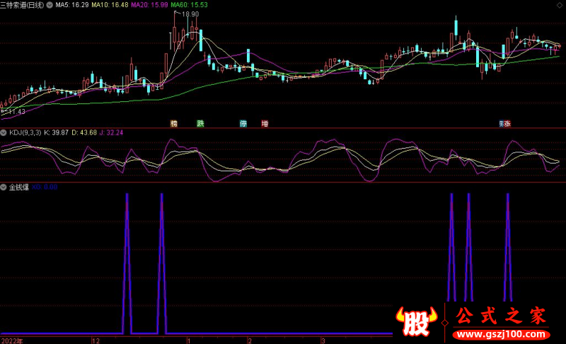This screenshot has height=344, width=566.
Task: Click the 18.90 high price label
Action: click(190, 14)
